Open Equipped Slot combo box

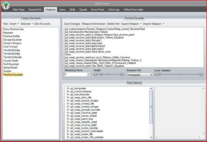tap(140, 75)
